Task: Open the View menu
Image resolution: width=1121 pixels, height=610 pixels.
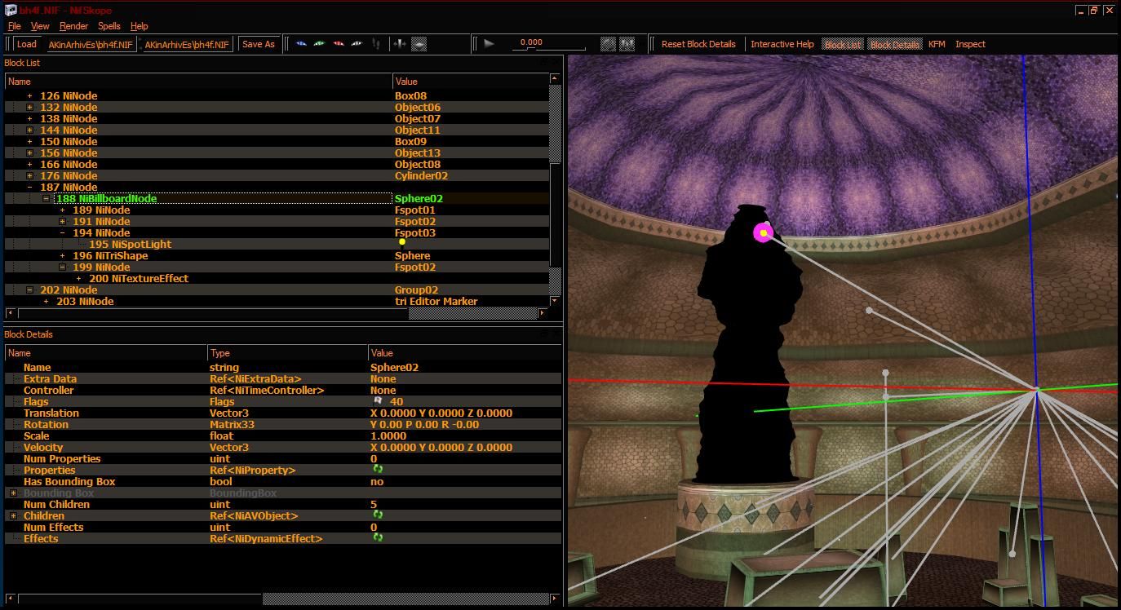Action: click(39, 26)
